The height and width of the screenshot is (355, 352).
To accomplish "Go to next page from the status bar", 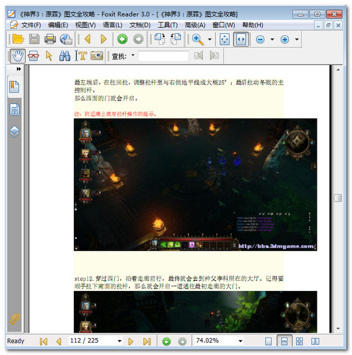I will pyautogui.click(x=131, y=342).
